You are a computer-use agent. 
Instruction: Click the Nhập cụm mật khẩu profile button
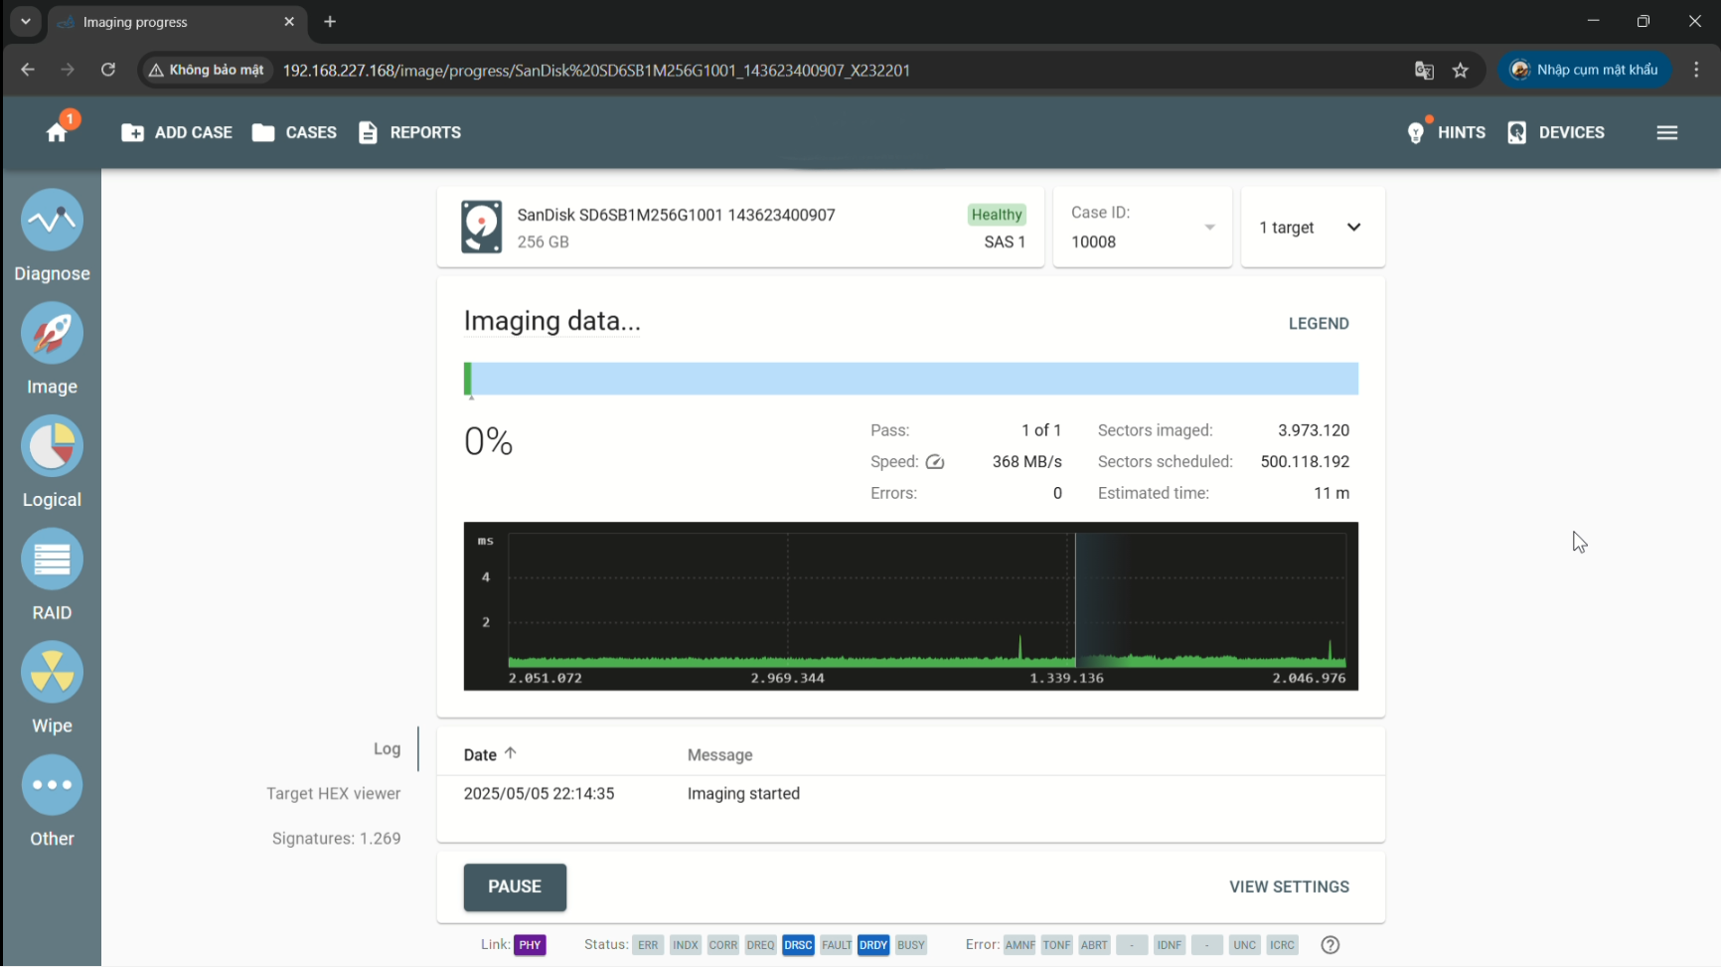pyautogui.click(x=1585, y=70)
